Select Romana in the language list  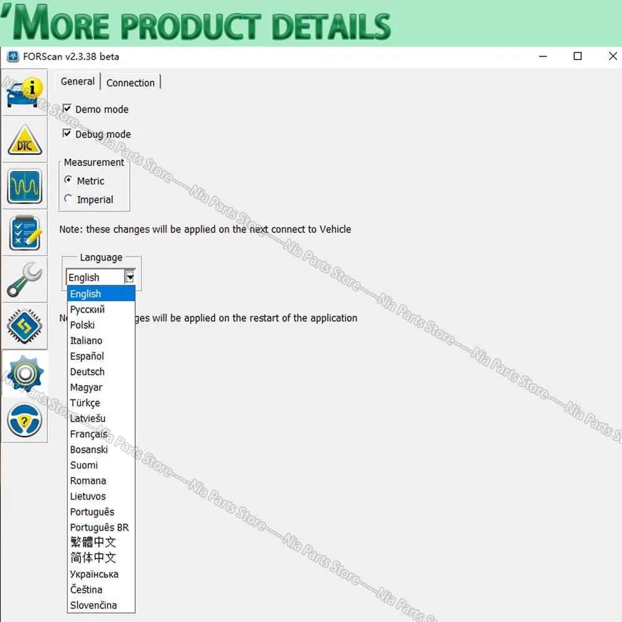pos(101,480)
